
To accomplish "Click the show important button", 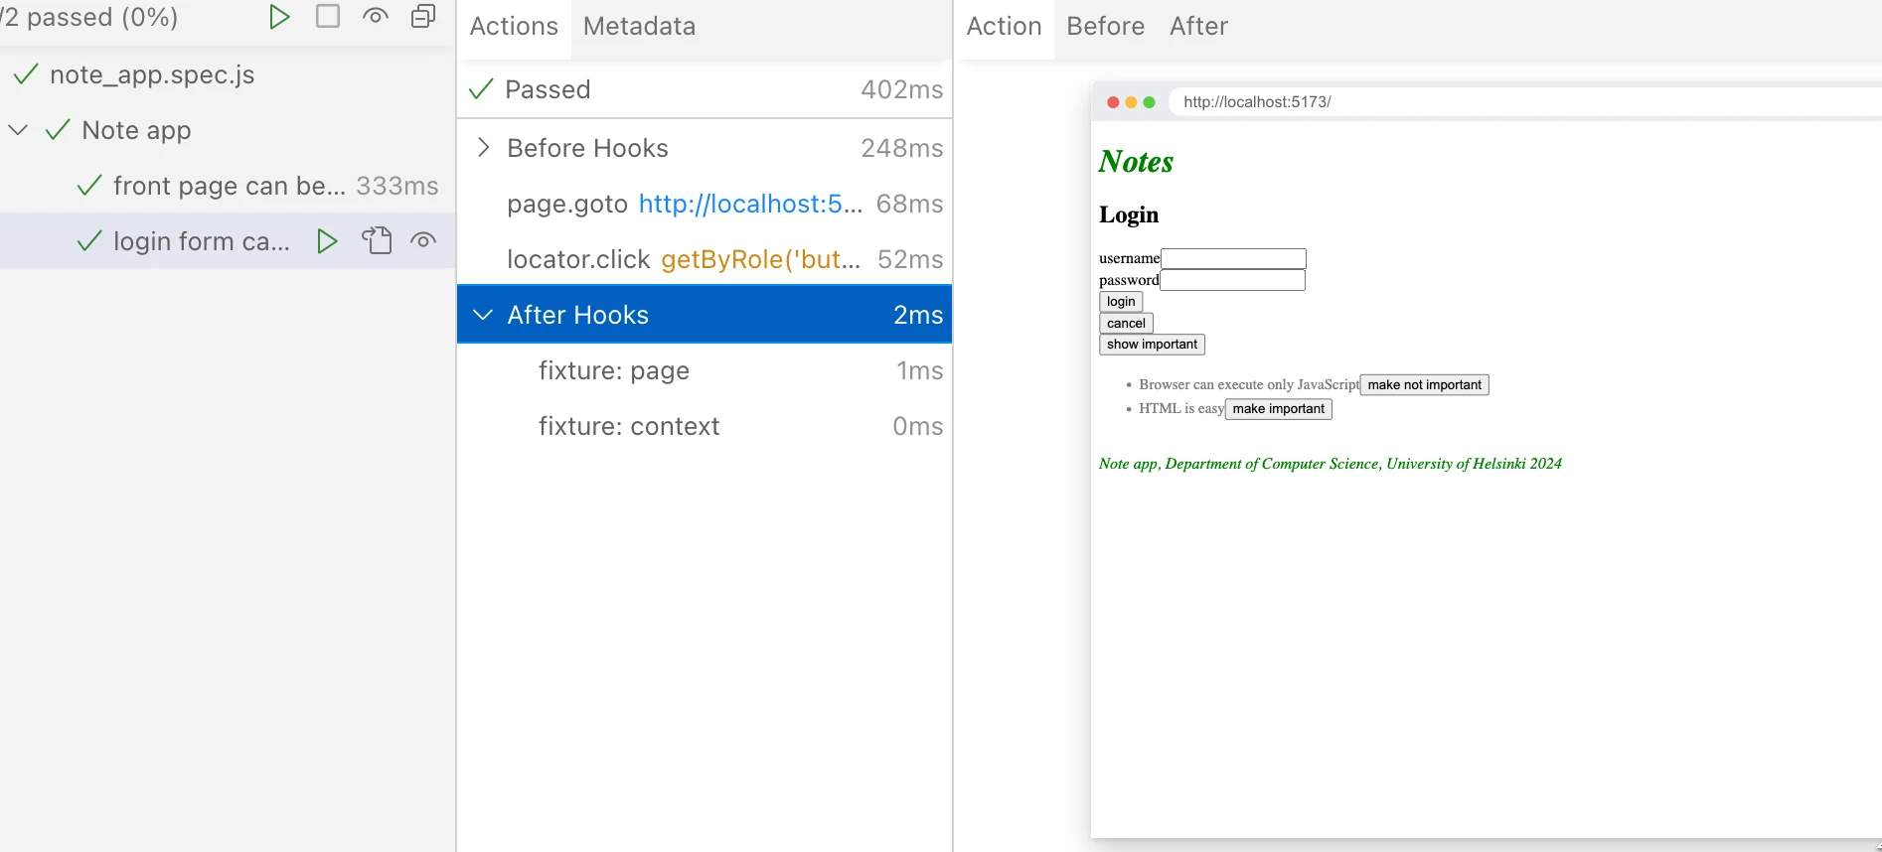I will [x=1152, y=345].
